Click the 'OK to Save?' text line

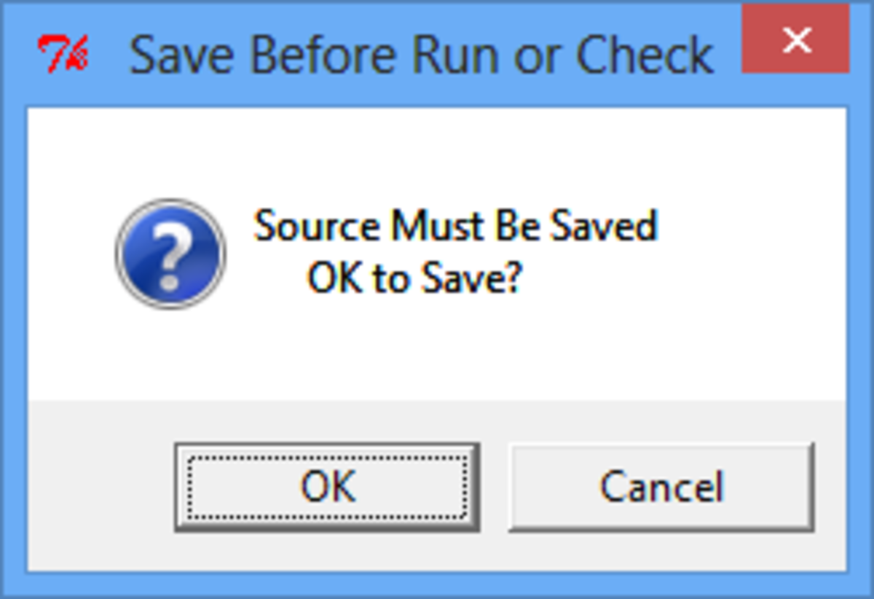[414, 278]
